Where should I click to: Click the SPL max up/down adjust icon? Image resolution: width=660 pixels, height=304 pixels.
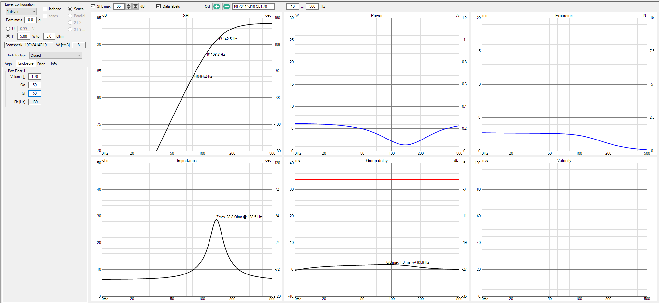(x=128, y=6)
